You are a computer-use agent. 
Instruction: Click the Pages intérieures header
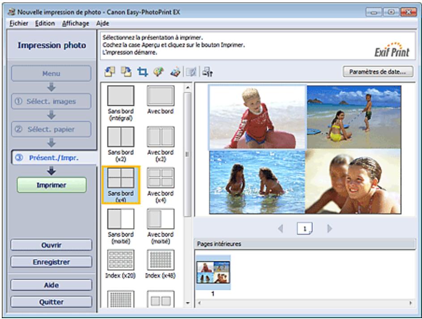tap(305, 244)
